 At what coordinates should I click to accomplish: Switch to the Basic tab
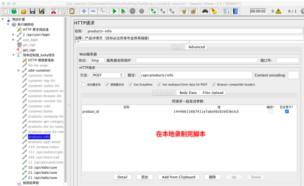pyautogui.click(x=178, y=47)
